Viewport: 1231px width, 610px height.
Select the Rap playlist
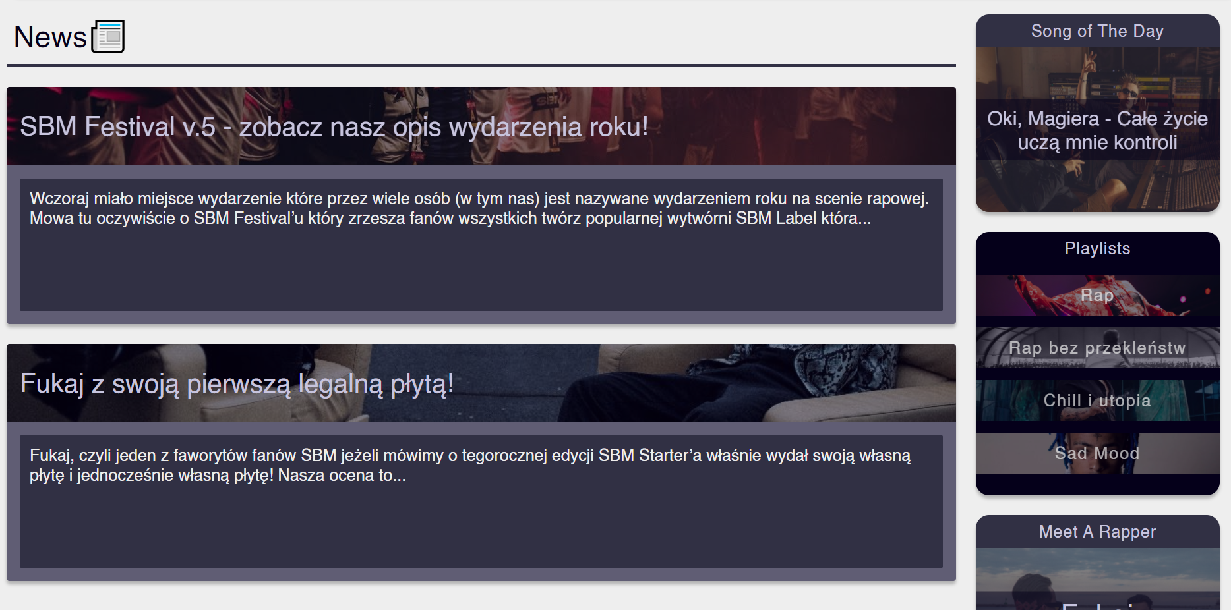tap(1097, 296)
